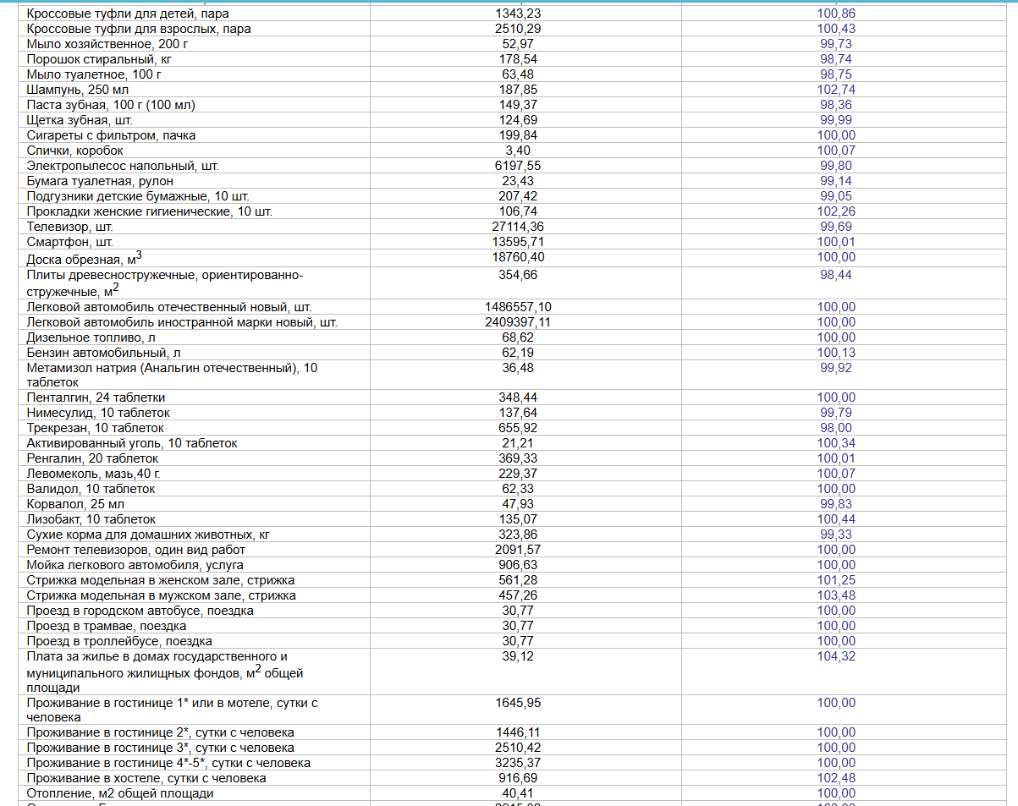This screenshot has height=806, width=1018.
Task: Click 'Мыло хозяйственное, 200 г'
Action: pyautogui.click(x=107, y=44)
